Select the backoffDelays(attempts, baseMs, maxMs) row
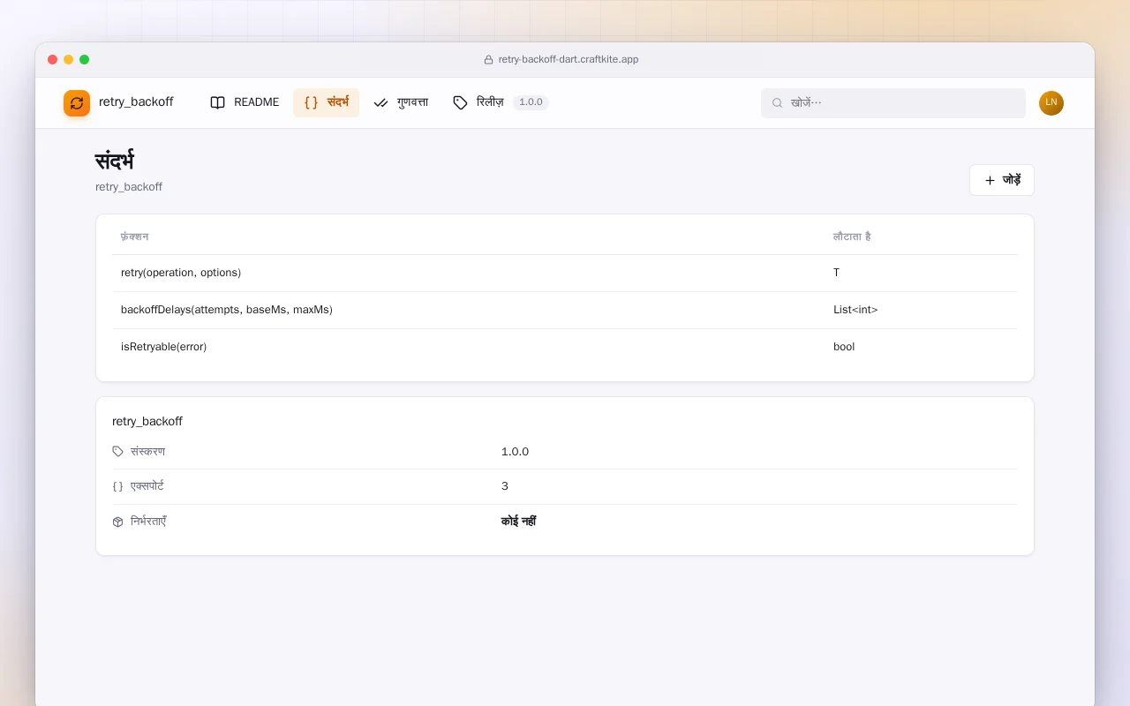1130x706 pixels. (x=565, y=310)
